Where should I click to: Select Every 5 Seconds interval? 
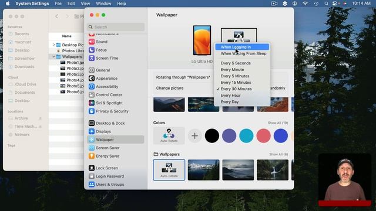coord(242,63)
